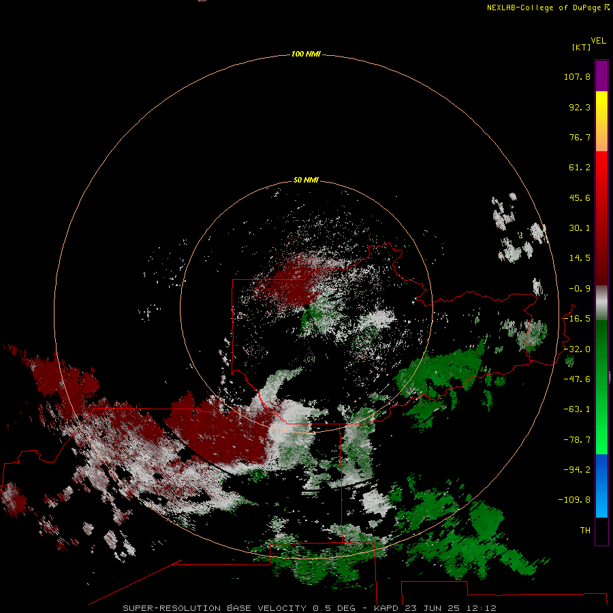Click the 100 NMI range ring label
The image size is (613, 613).
306,54
